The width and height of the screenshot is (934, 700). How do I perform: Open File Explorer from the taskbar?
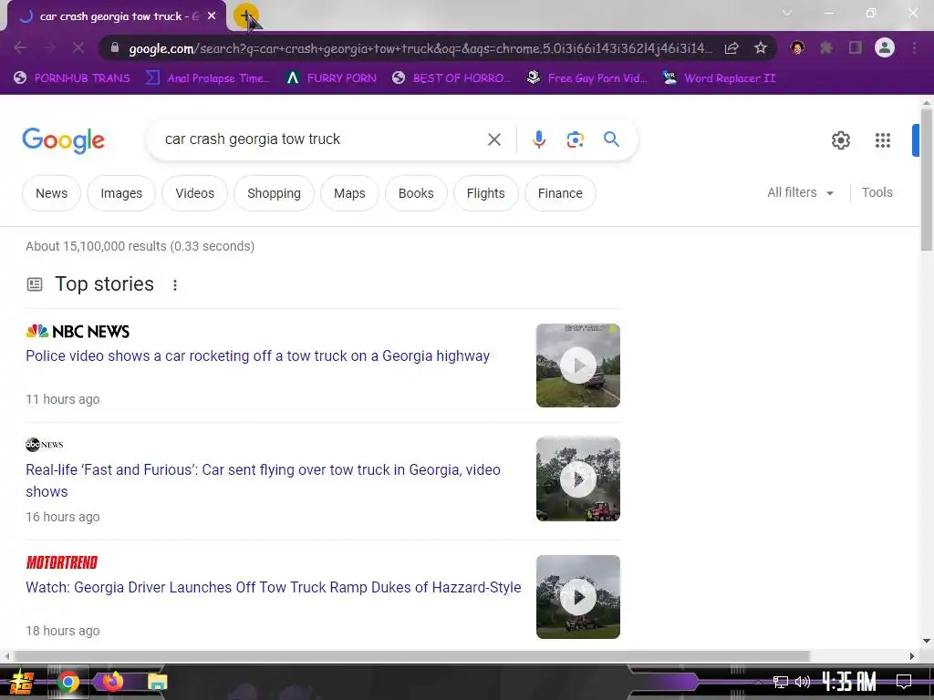pos(157,682)
